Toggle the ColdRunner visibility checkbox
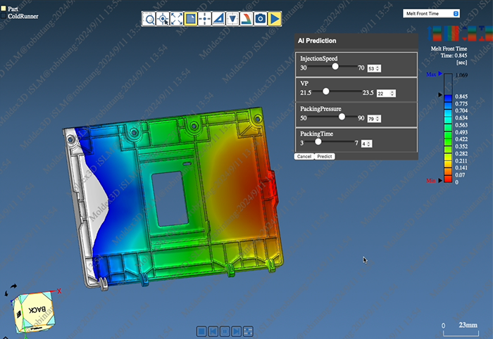Image resolution: width=493 pixels, height=339 pixels. [x=4, y=15]
